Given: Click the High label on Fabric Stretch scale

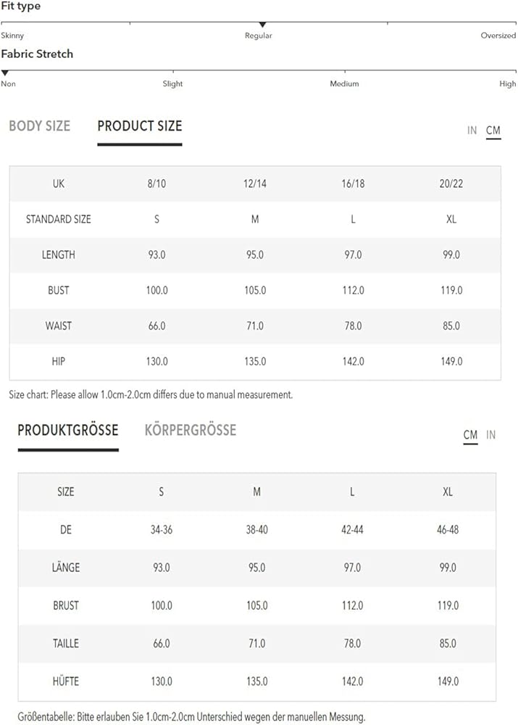Looking at the screenshot, I should (x=508, y=84).
